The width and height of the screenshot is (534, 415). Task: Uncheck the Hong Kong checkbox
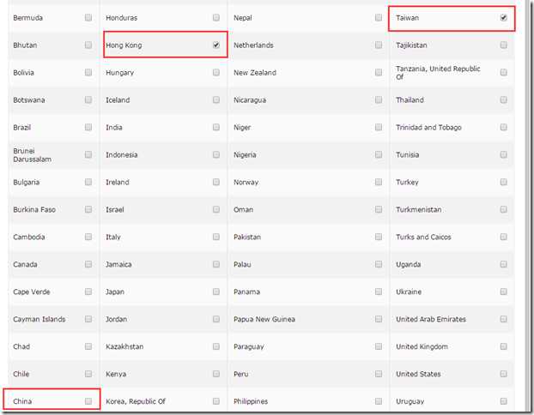[x=215, y=45]
